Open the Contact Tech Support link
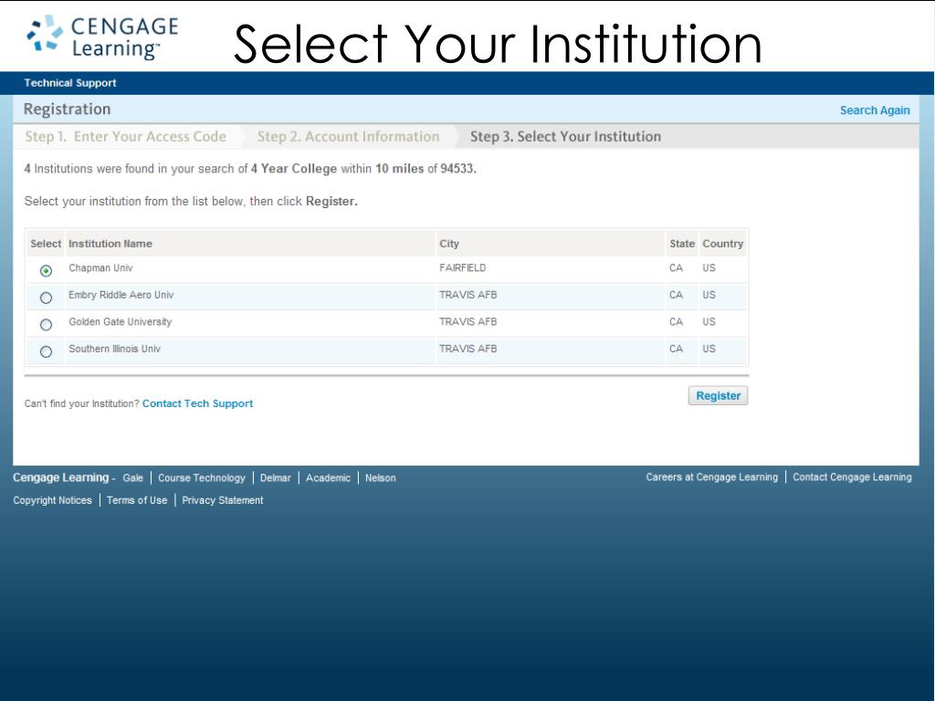 [197, 403]
